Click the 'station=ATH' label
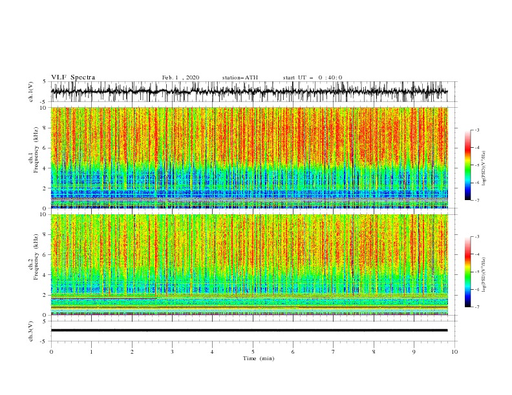 pos(240,77)
